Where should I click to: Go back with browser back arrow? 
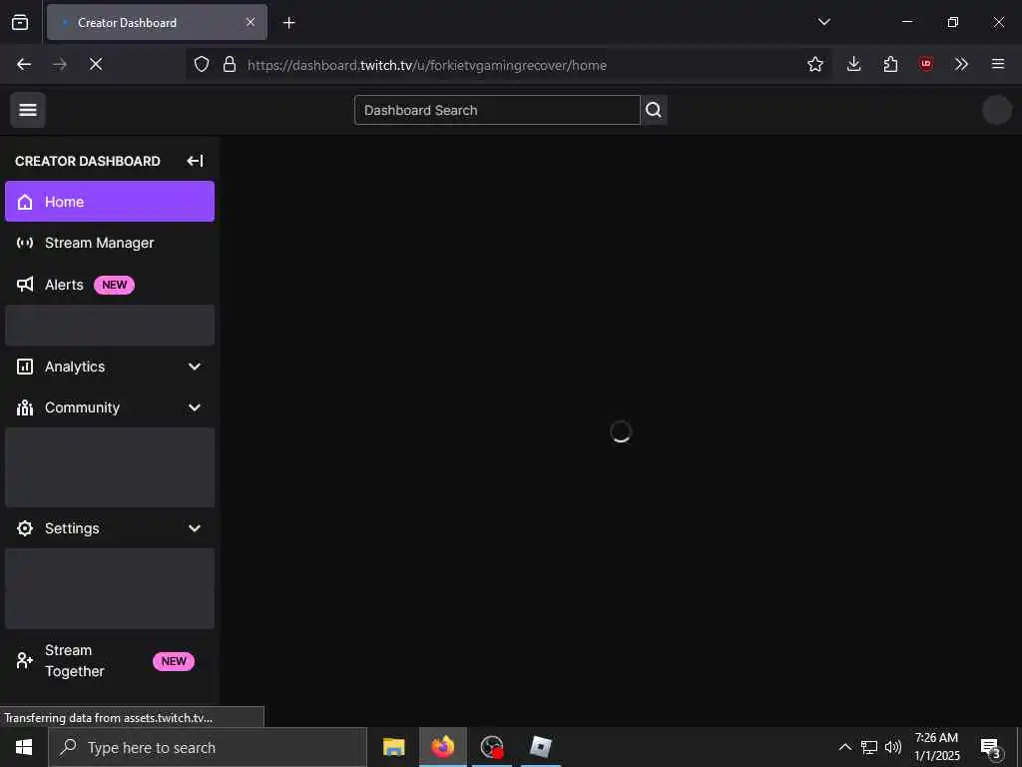point(24,64)
